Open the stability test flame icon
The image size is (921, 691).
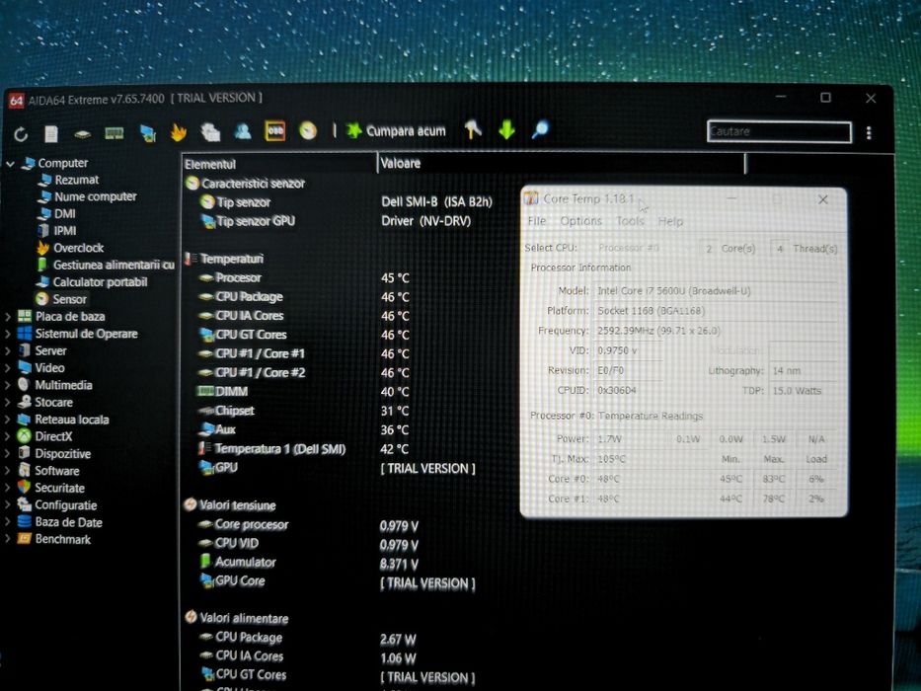coord(179,132)
